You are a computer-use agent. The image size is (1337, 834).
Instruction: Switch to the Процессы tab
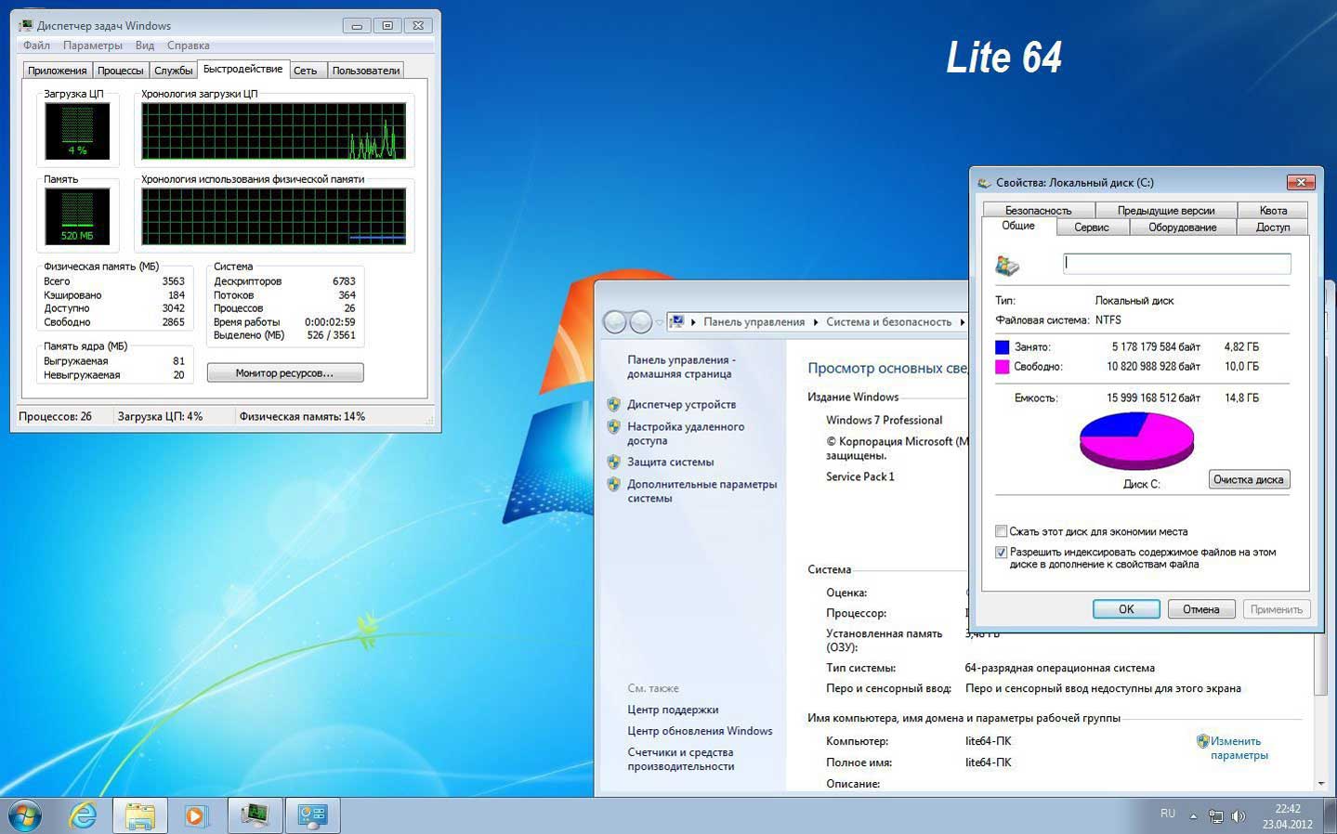[120, 71]
